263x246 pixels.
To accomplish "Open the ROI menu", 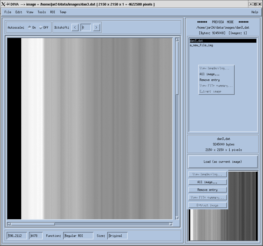I will coord(53,12).
